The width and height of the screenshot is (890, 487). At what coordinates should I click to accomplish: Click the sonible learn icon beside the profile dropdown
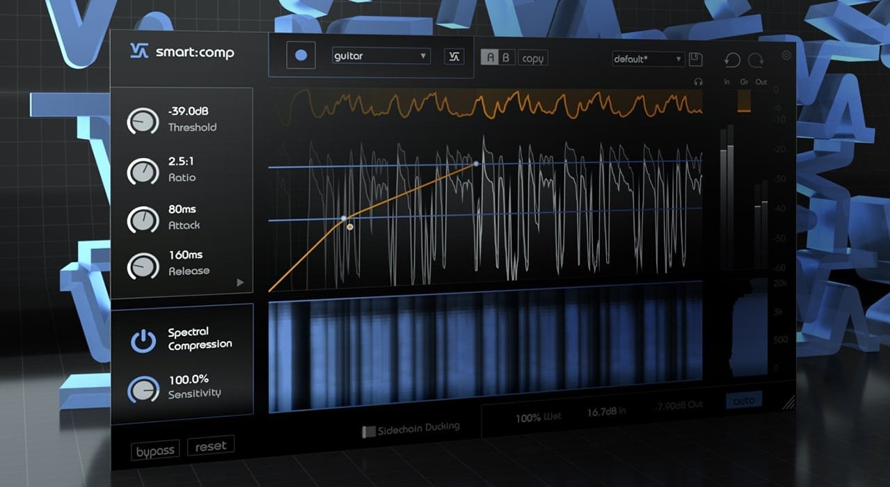click(454, 57)
